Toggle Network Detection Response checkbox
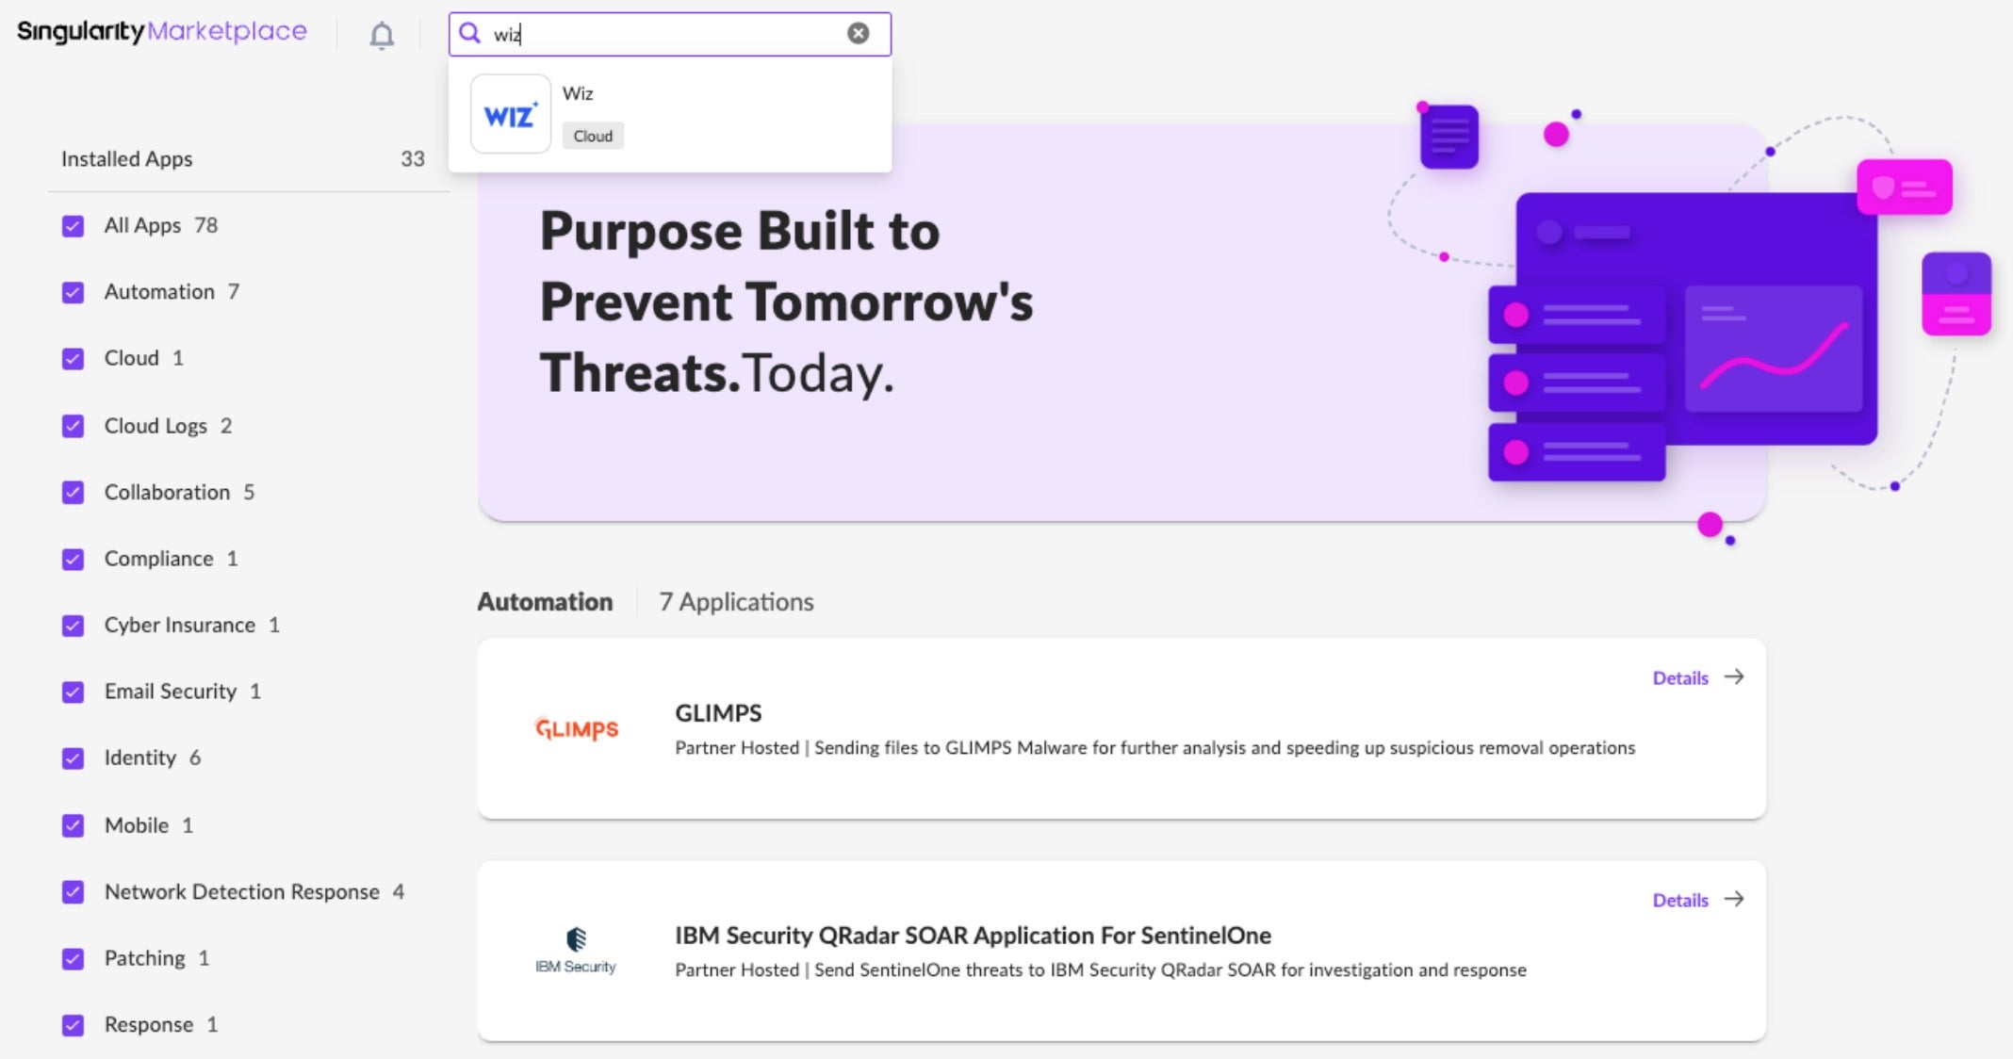The width and height of the screenshot is (2013, 1059). pyautogui.click(x=74, y=892)
